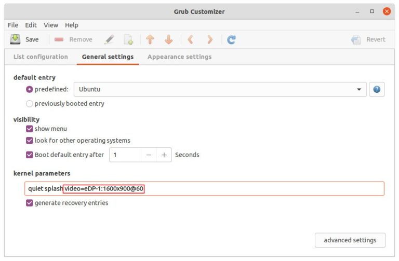Click the kernel parameters text field
This screenshot has width=399, height=261.
[x=204, y=188]
